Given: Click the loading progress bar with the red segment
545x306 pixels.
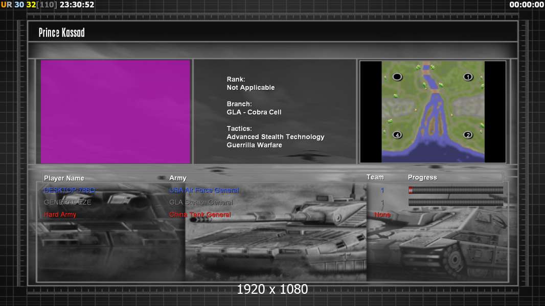Looking at the screenshot, I should (x=456, y=190).
